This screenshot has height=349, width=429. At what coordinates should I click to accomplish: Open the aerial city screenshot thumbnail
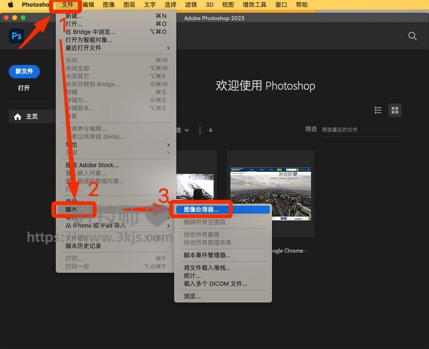point(271,194)
